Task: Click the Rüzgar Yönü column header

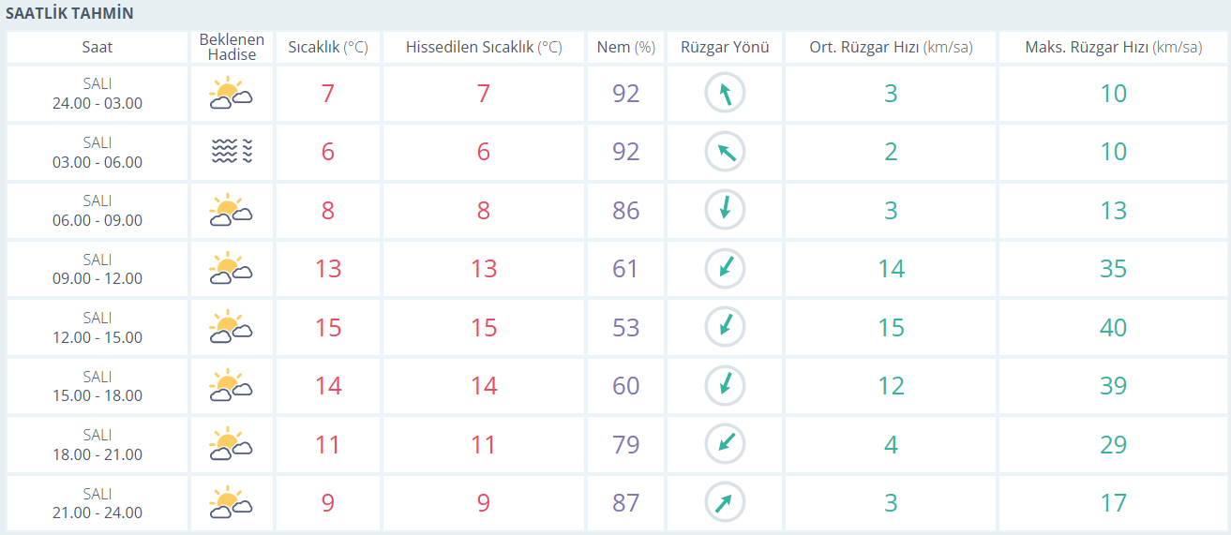Action: [x=725, y=47]
